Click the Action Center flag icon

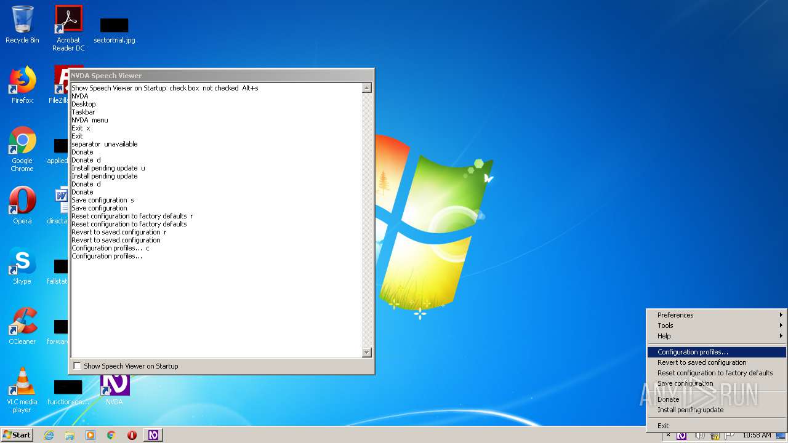(729, 436)
